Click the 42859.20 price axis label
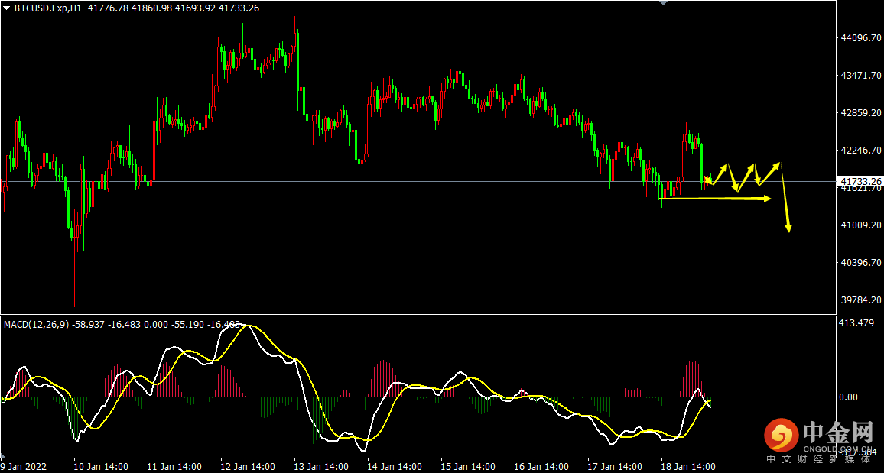The image size is (884, 473). [860, 113]
